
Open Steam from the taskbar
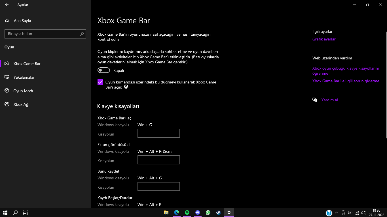click(x=219, y=212)
